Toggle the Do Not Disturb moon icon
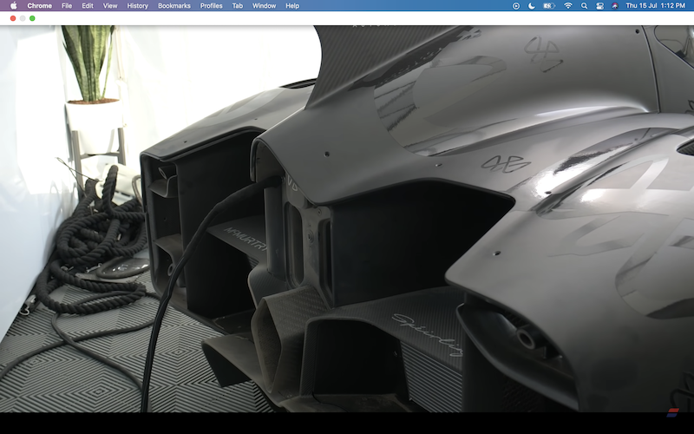 [x=531, y=5]
